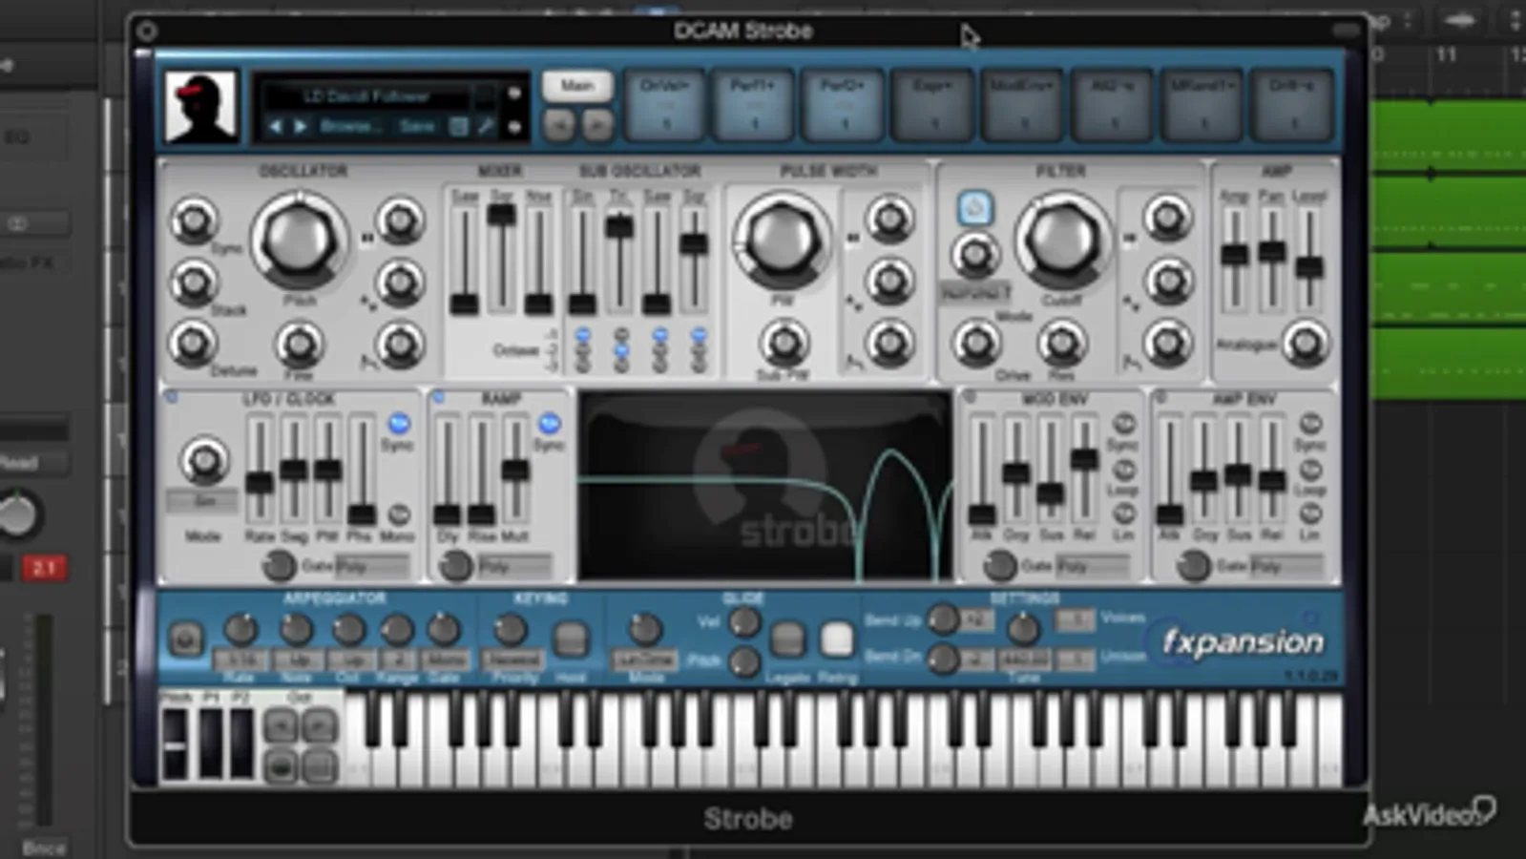Screen dimensions: 1526x859
Task: Click the oscillator Stack knob
Action: (x=194, y=283)
